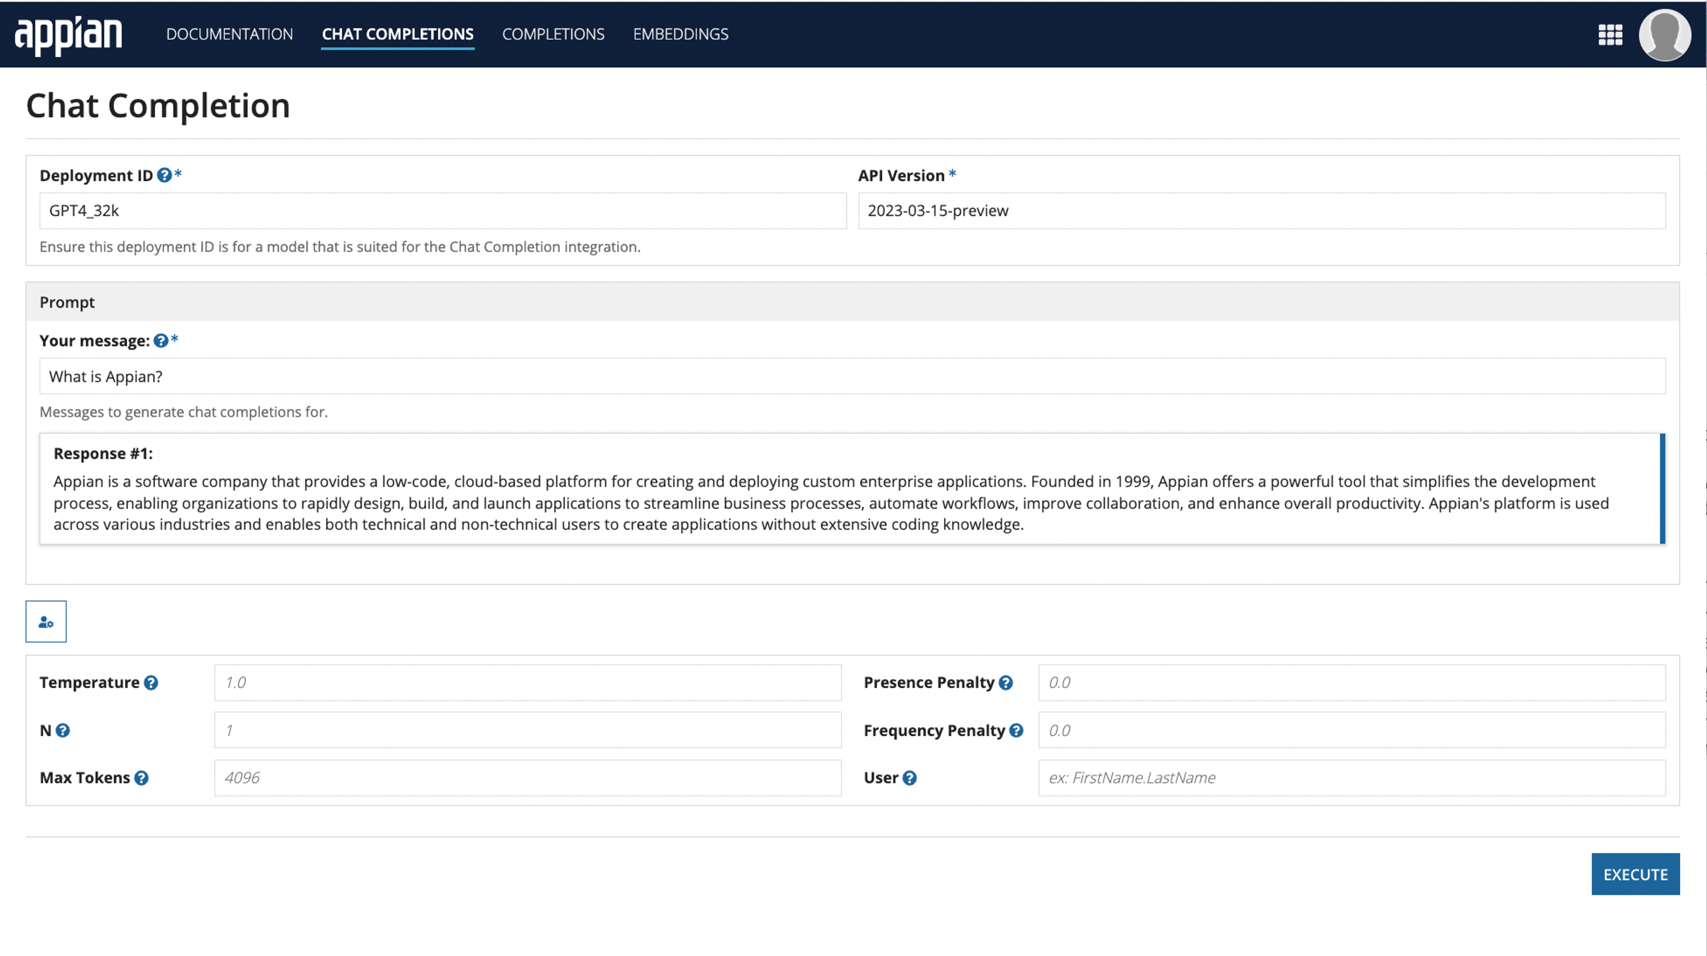This screenshot has width=1707, height=956.
Task: Show help for Deployment ID
Action: tap(164, 176)
